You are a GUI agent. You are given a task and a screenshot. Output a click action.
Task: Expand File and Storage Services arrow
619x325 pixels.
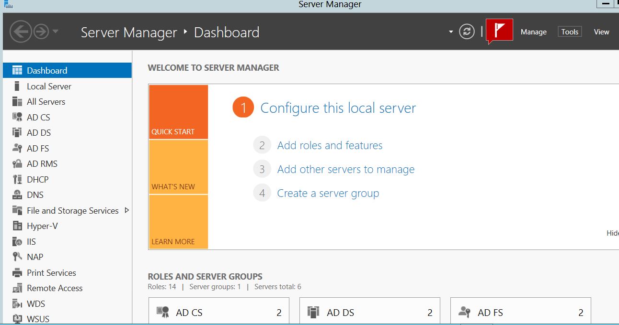126,210
